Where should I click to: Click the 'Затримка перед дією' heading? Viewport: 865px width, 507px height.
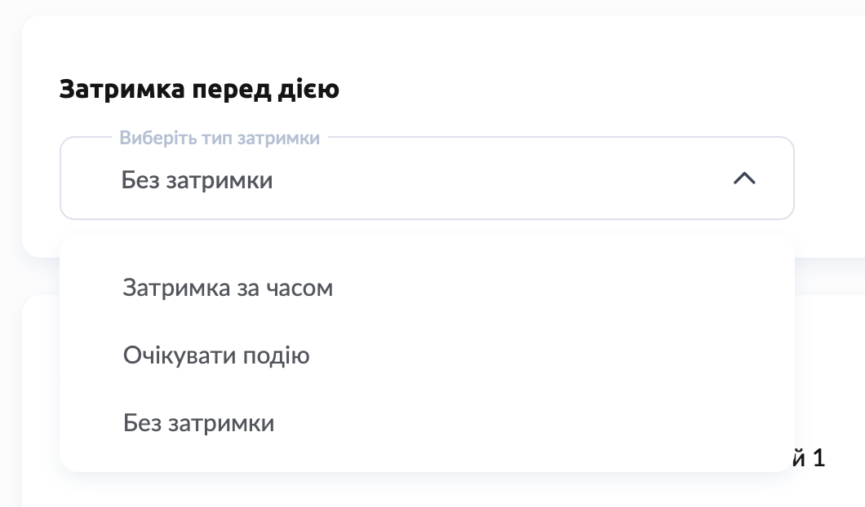tap(199, 89)
